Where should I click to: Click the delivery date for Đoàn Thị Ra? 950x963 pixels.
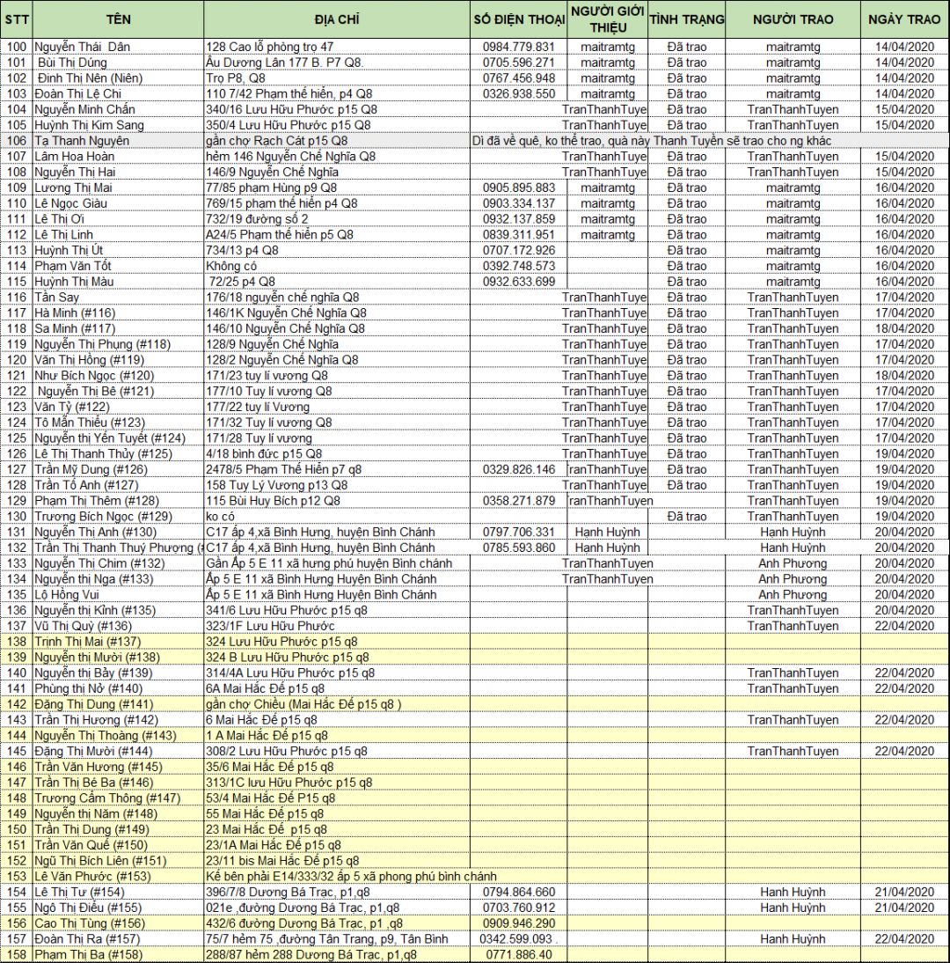point(904,939)
